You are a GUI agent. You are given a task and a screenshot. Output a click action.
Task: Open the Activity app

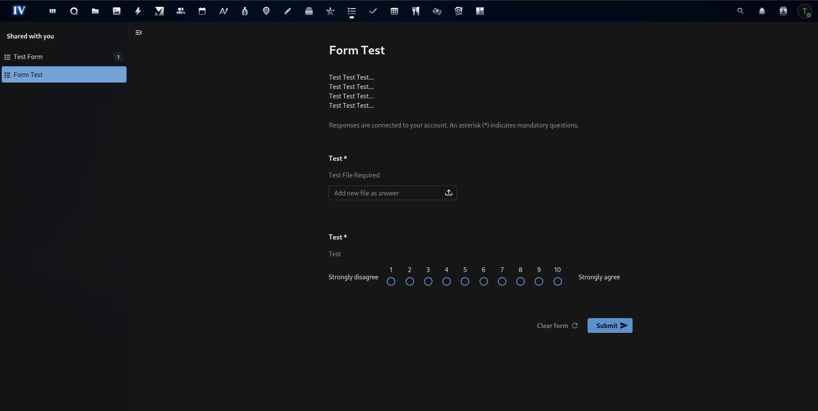tap(138, 11)
